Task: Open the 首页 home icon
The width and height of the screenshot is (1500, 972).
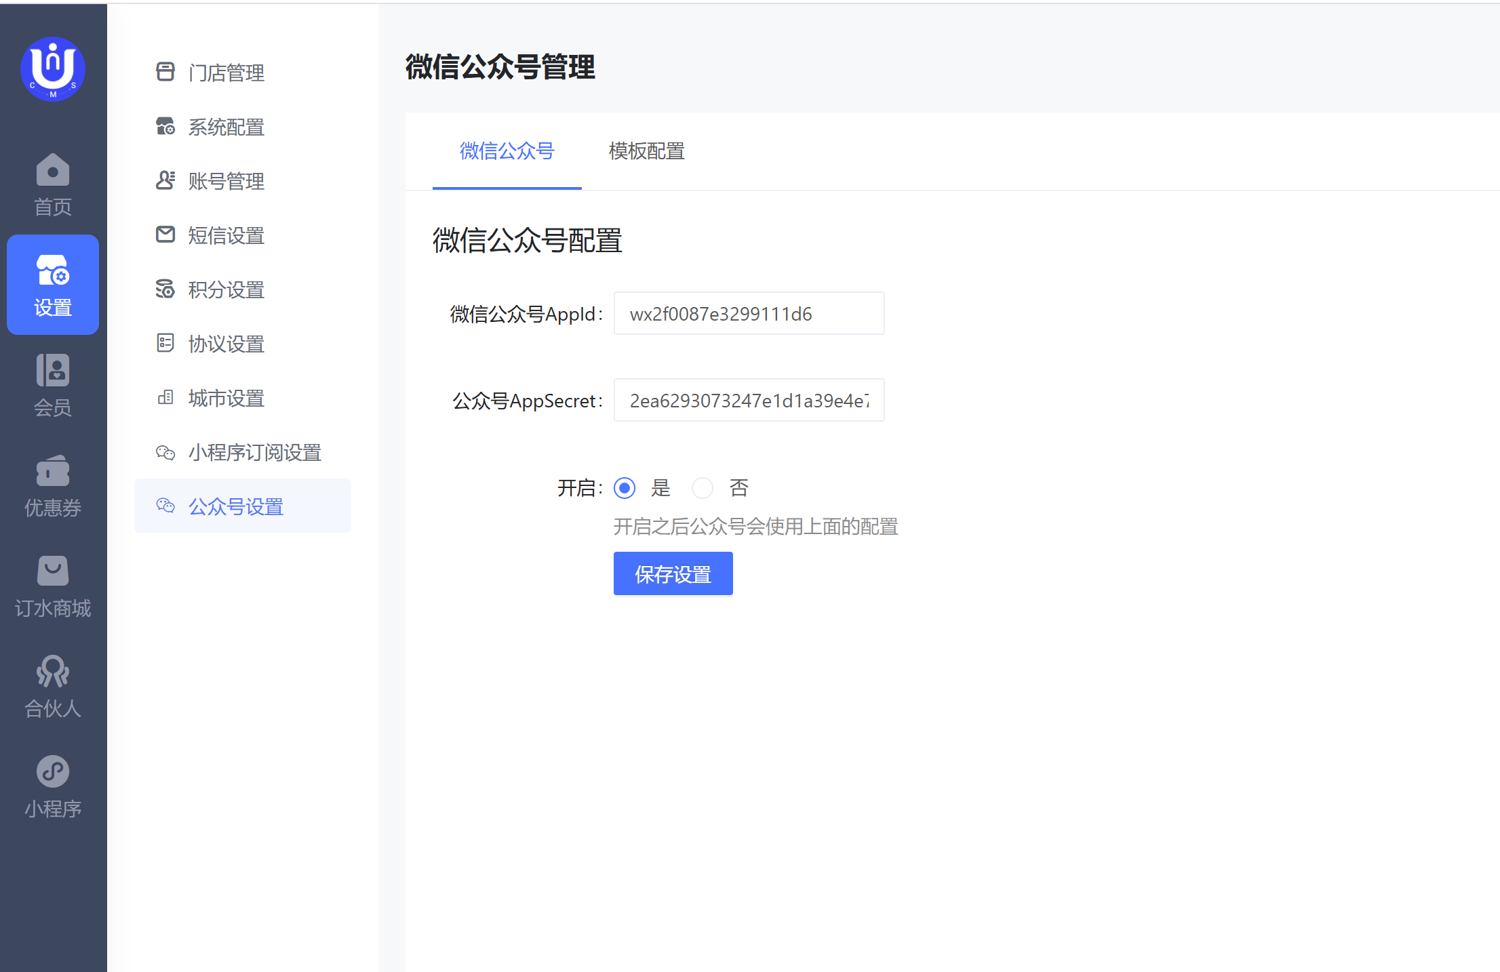Action: pos(53,169)
